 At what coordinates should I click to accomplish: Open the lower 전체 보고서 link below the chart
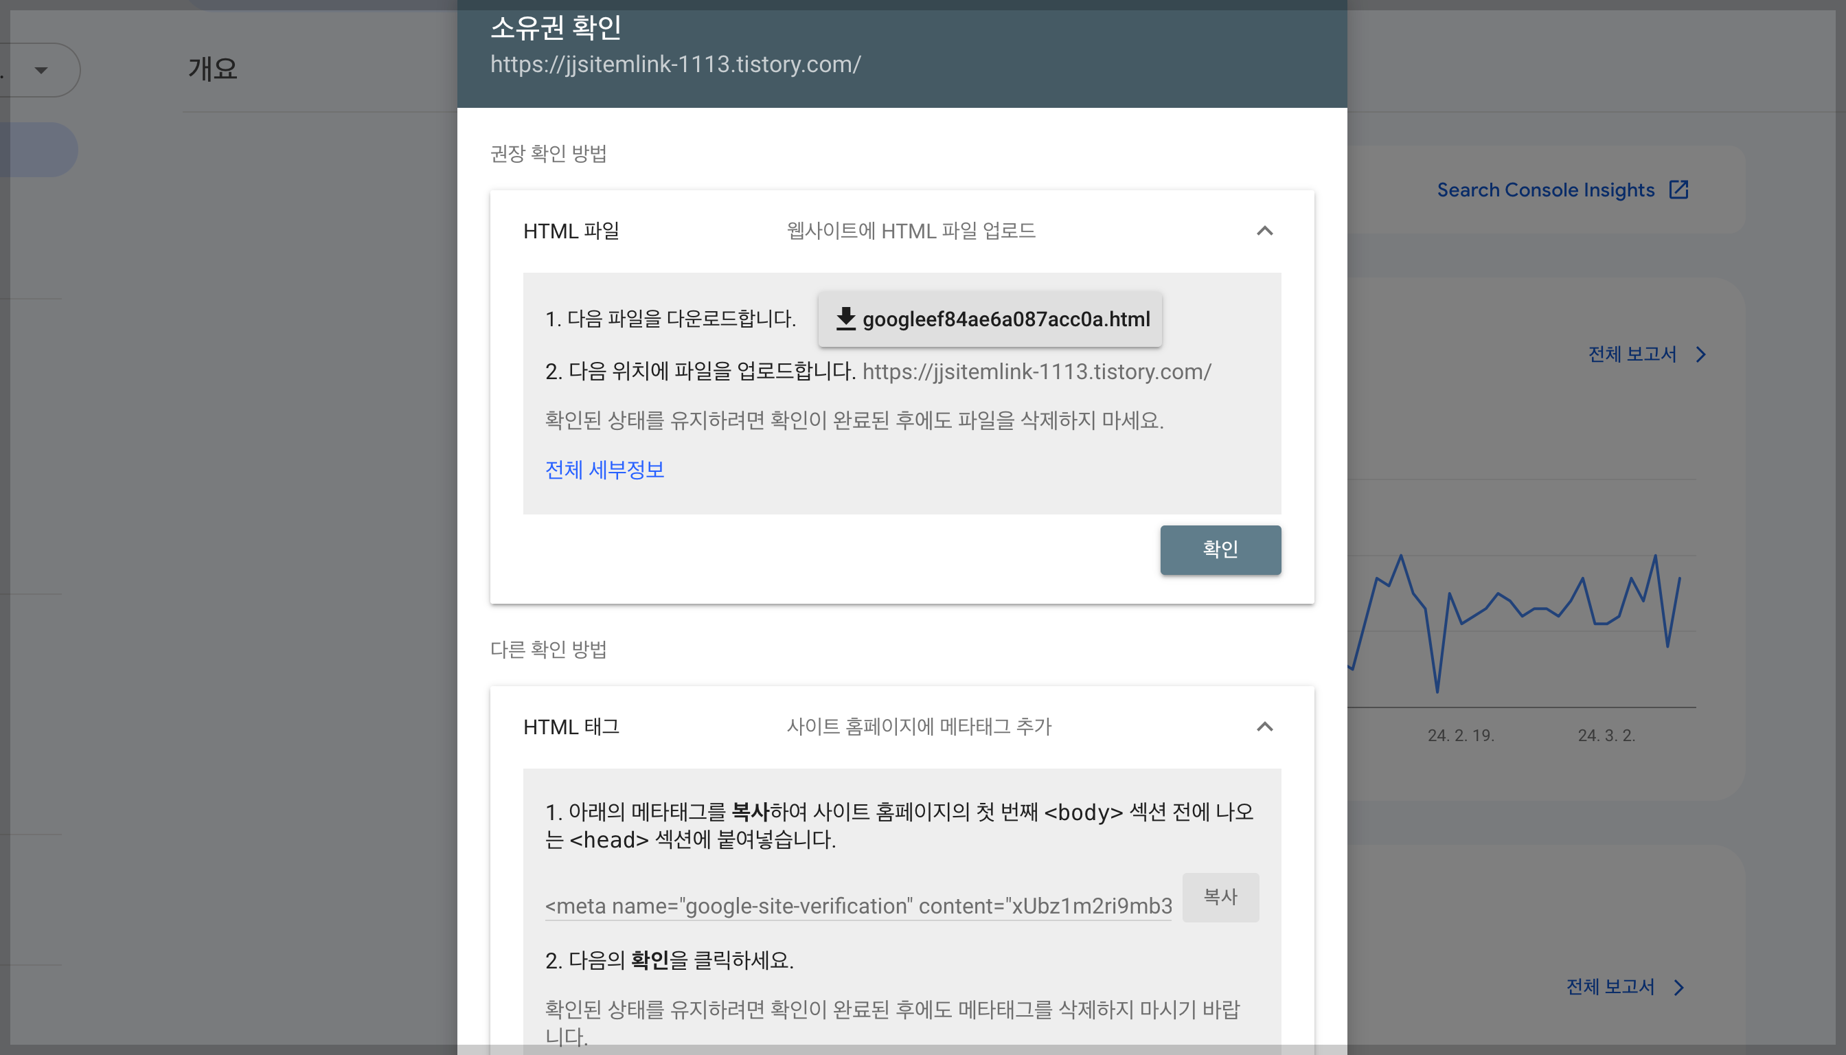(x=1610, y=987)
